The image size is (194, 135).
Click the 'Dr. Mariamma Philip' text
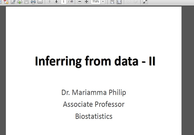coord(94,93)
